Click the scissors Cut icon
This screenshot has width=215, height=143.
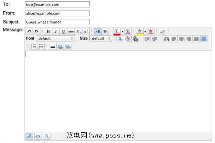tap(120, 39)
